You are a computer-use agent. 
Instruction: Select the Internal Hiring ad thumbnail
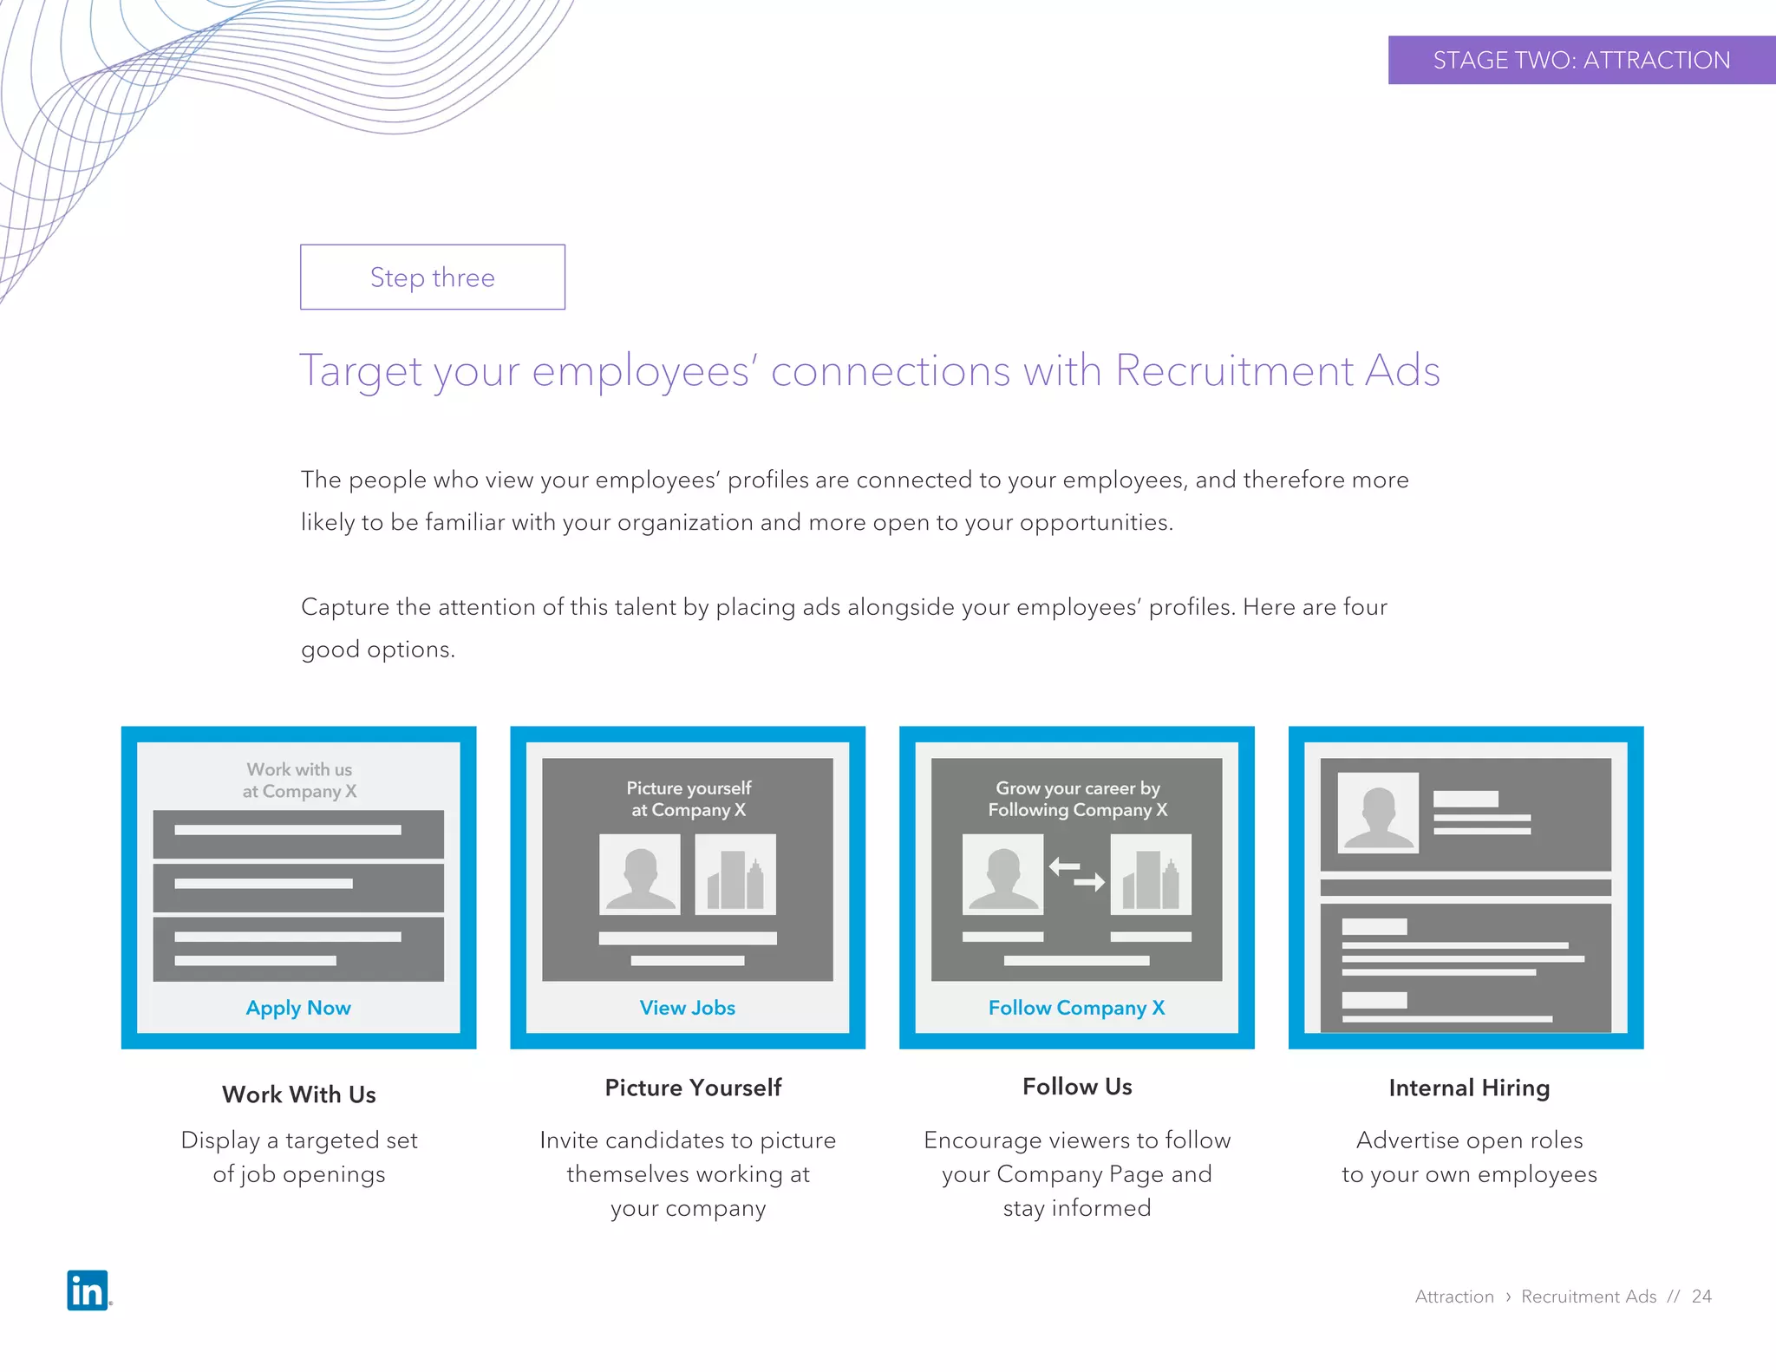coord(1466,887)
